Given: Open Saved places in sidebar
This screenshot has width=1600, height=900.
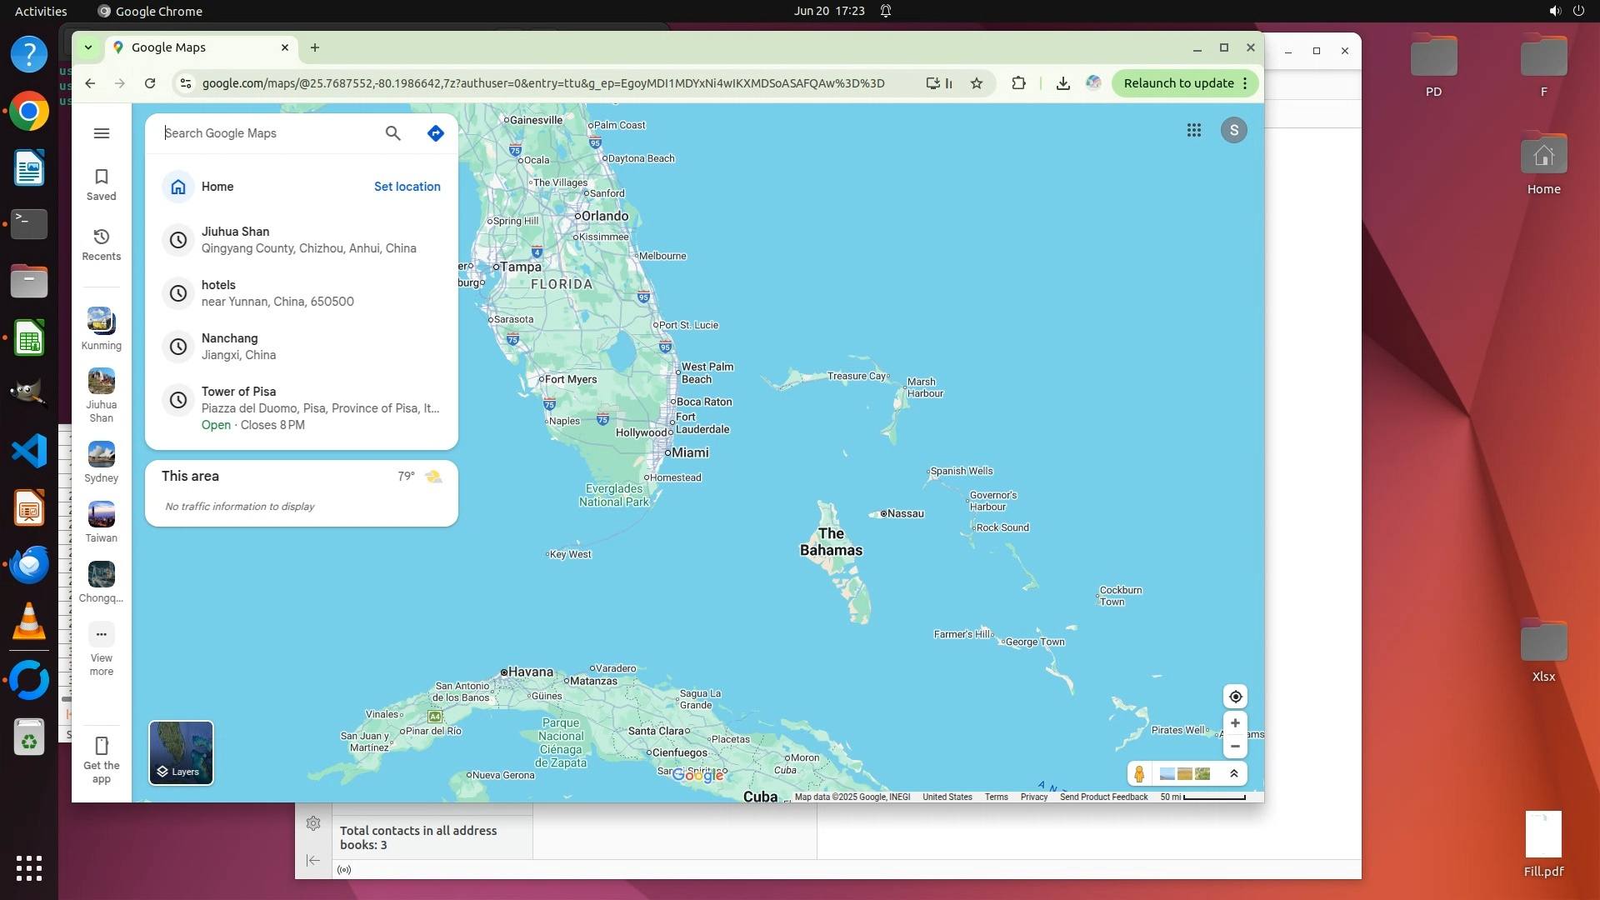Looking at the screenshot, I should 102,184.
